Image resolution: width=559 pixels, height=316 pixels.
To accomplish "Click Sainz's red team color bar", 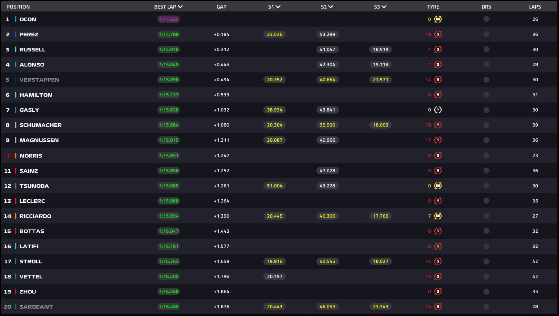I will [x=16, y=171].
